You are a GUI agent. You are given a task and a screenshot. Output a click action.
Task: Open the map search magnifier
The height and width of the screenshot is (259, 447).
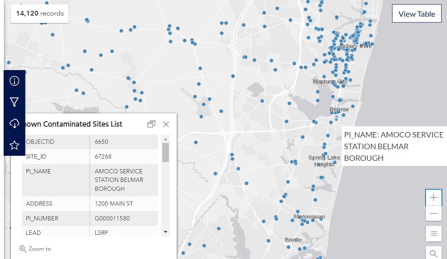tap(434, 253)
